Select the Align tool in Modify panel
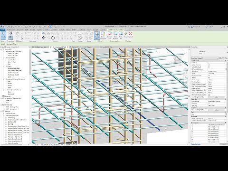This screenshot has width=228, height=171. coord(44,33)
